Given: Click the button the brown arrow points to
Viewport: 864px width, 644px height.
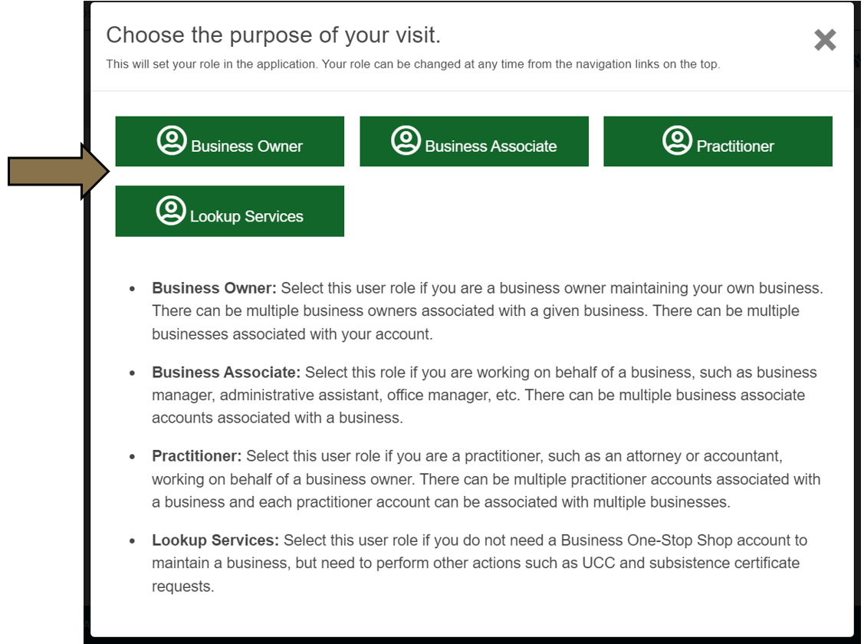Looking at the screenshot, I should [229, 140].
